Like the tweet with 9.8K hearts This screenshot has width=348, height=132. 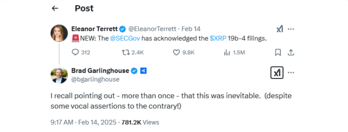click(x=176, y=52)
